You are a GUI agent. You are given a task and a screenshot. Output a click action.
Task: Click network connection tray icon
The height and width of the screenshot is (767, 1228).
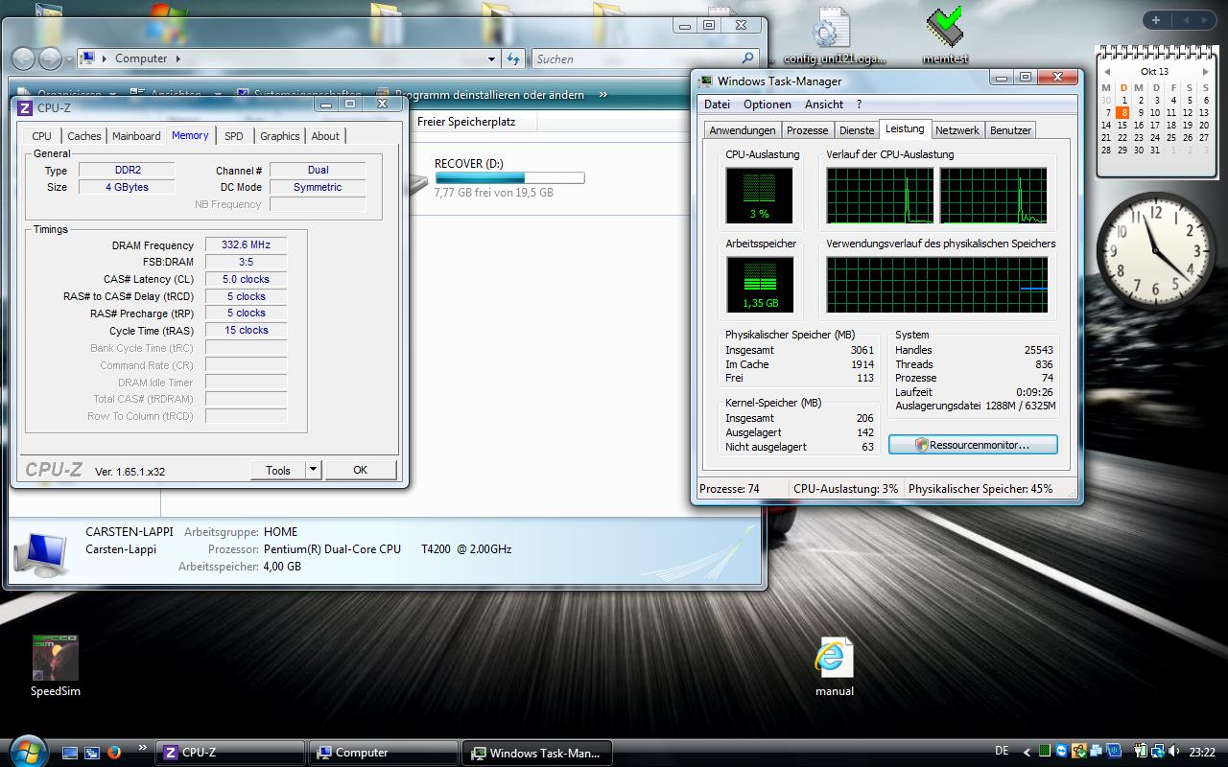(1158, 752)
